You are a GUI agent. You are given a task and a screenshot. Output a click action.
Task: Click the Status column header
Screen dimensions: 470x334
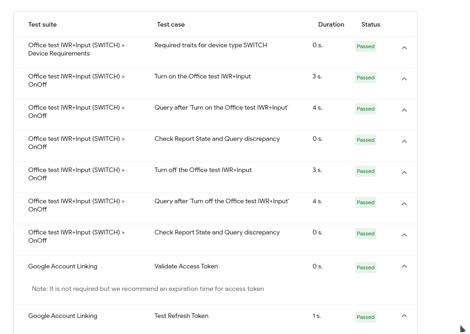(x=371, y=25)
